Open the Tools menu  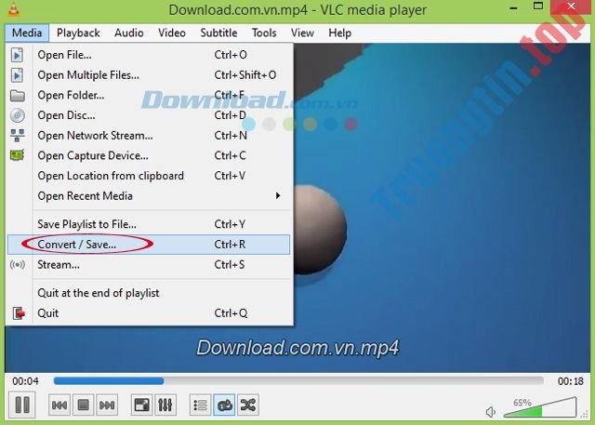(x=264, y=33)
